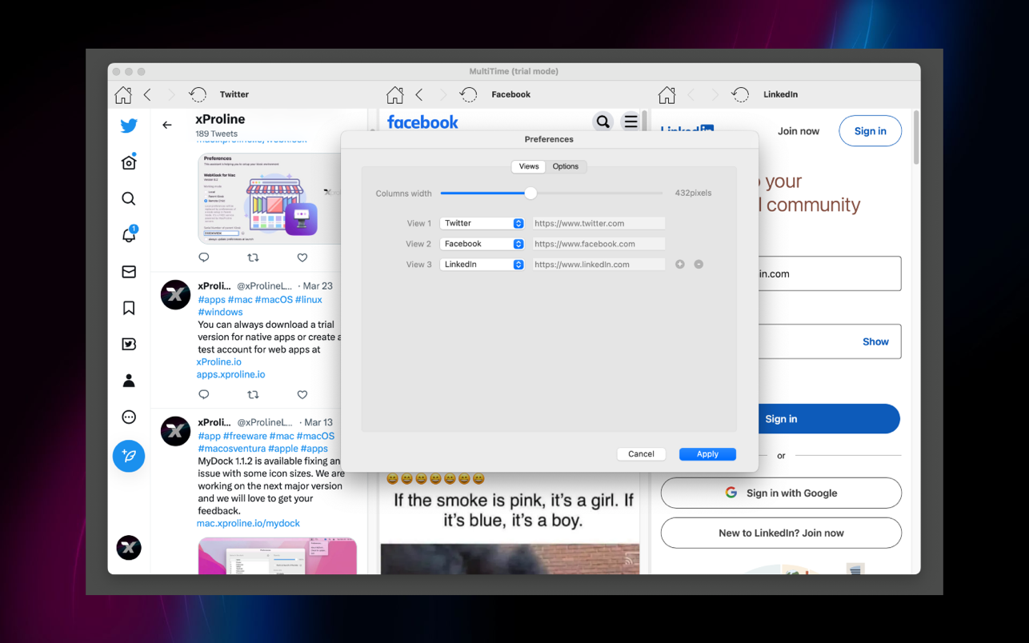
Task: Reply to the Mar 23 tweet
Action: 204,394
